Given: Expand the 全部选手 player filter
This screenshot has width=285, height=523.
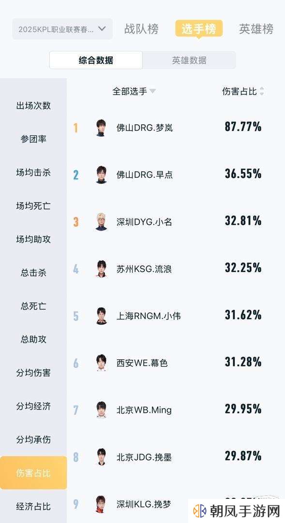Looking at the screenshot, I should pyautogui.click(x=134, y=91).
